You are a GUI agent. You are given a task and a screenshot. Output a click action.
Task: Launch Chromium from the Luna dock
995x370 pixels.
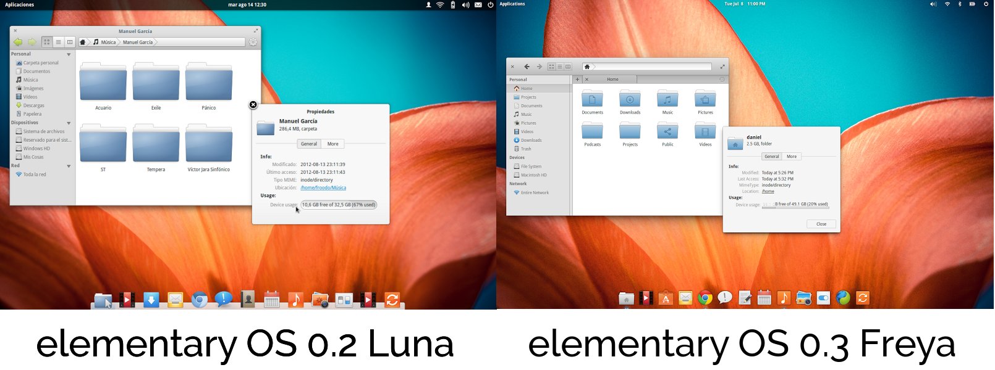(x=199, y=300)
